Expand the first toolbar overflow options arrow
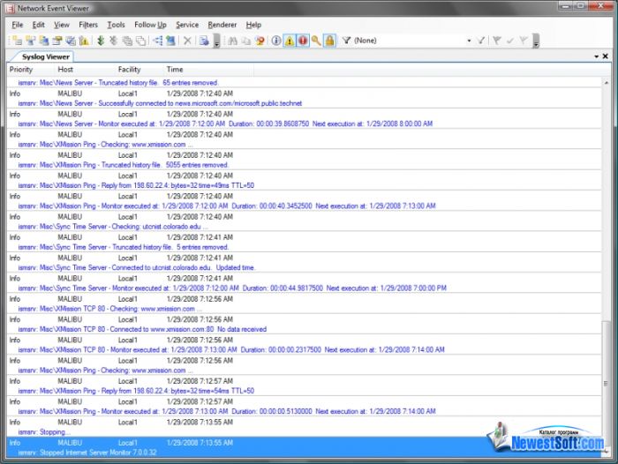Image resolution: width=618 pixels, height=464 pixels. click(217, 41)
